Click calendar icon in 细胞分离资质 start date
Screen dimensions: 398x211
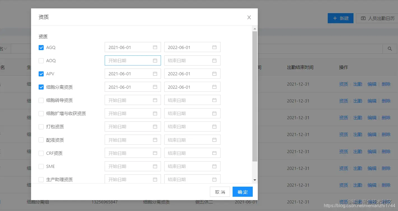click(x=155, y=87)
